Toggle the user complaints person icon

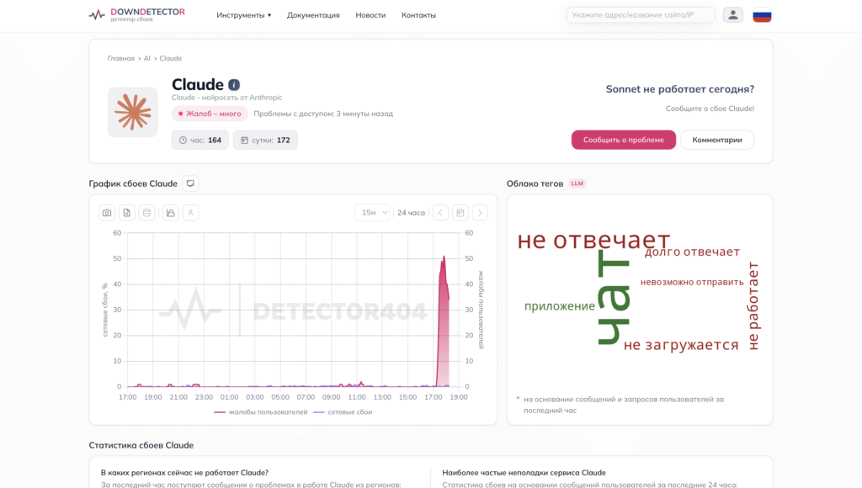pyautogui.click(x=191, y=213)
